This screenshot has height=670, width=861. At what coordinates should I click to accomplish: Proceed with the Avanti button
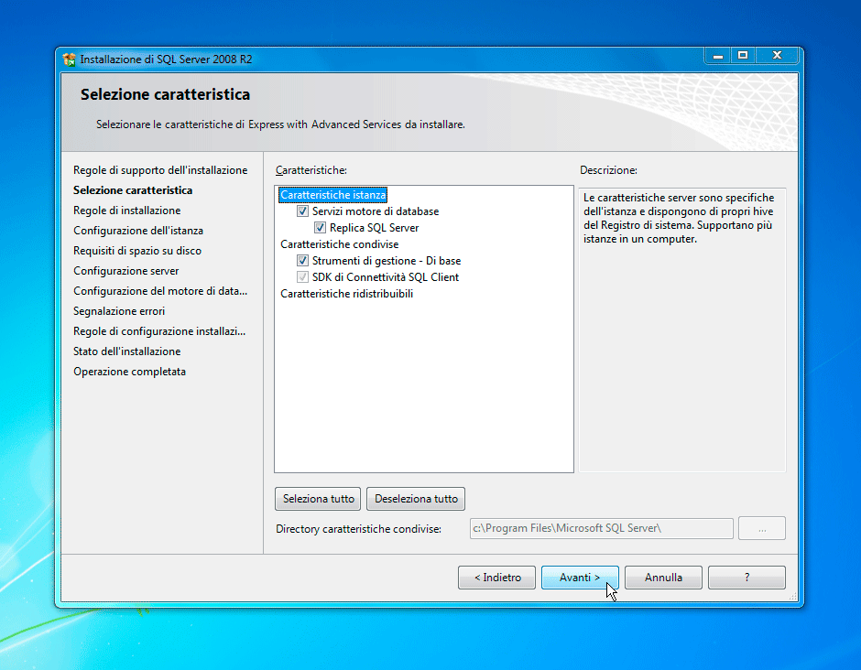[580, 578]
